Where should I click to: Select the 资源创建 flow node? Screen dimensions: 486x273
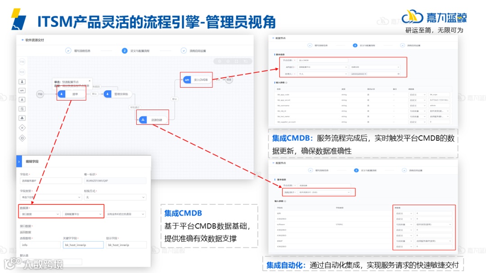pos(153,119)
